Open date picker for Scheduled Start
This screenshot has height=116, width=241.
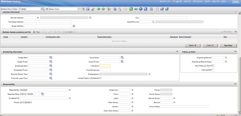click(x=51, y=66)
